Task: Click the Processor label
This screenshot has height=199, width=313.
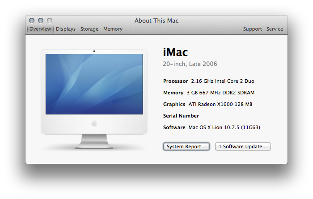Action: tap(175, 81)
